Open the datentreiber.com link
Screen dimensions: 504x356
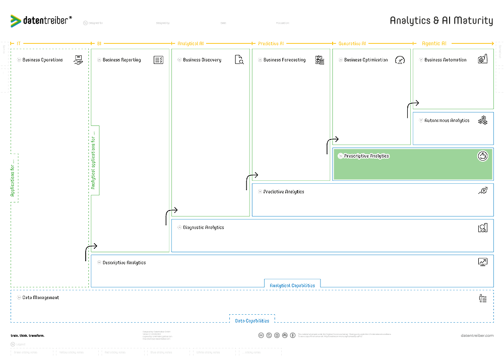pos(477,335)
